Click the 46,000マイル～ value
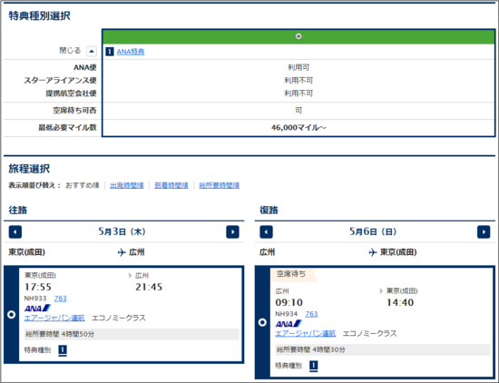The image size is (499, 383). 298,128
